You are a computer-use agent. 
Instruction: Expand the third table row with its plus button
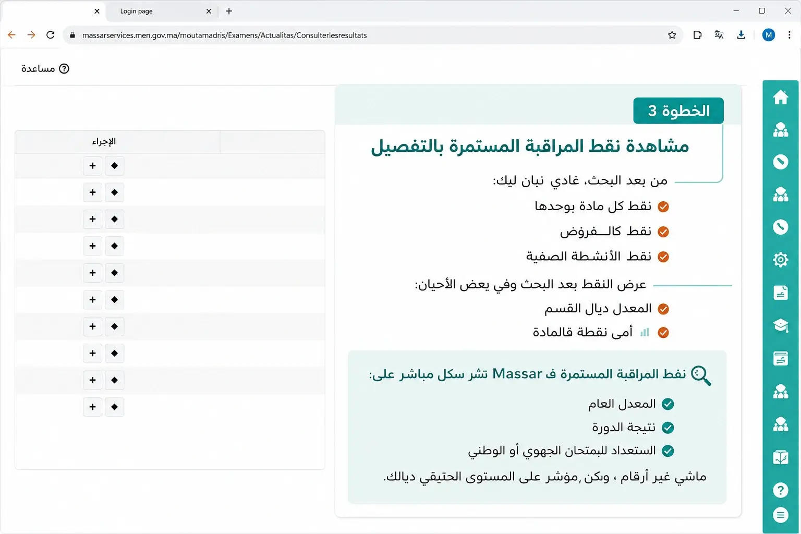[x=92, y=219]
